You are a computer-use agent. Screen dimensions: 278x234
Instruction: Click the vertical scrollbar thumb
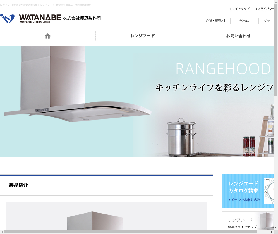coord(276,50)
